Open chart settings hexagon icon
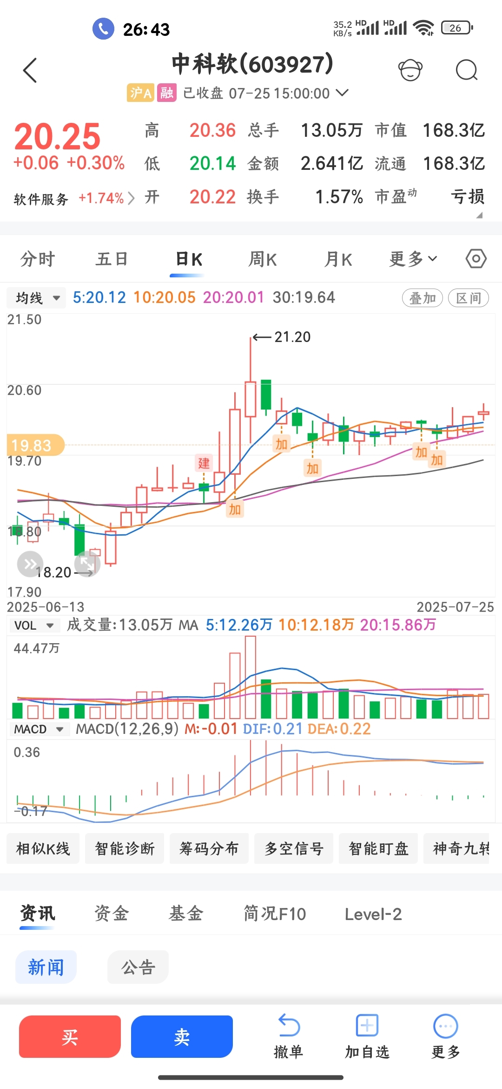The image size is (502, 1089). (x=476, y=259)
